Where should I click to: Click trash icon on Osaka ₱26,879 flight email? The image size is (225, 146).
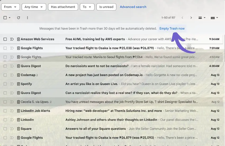[19, 138]
